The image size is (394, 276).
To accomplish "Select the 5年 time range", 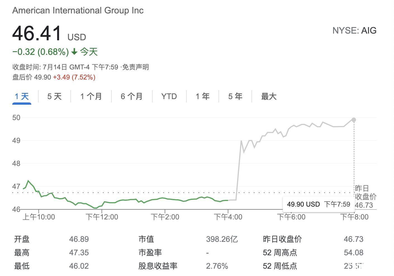I will (235, 96).
